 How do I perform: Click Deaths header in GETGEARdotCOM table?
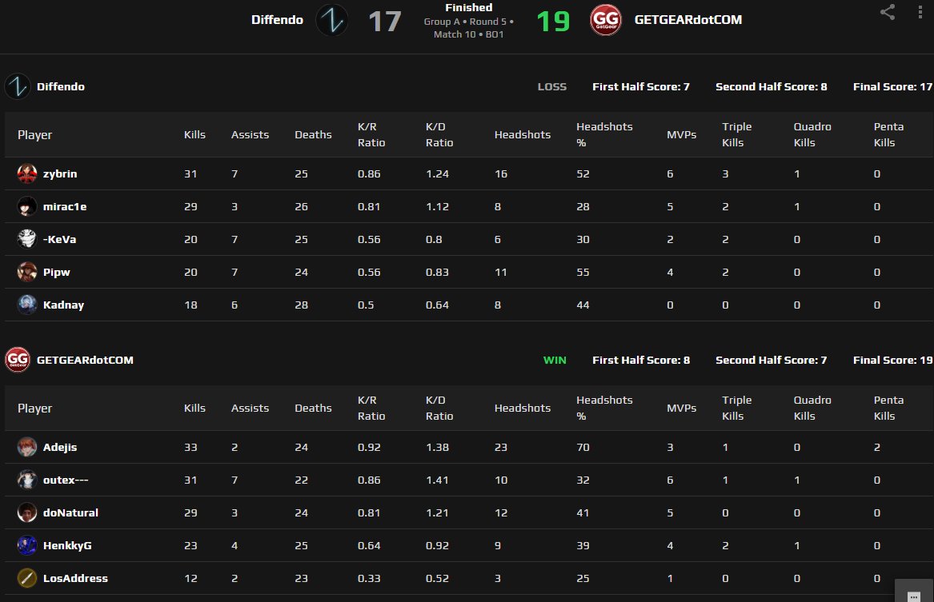pyautogui.click(x=313, y=408)
